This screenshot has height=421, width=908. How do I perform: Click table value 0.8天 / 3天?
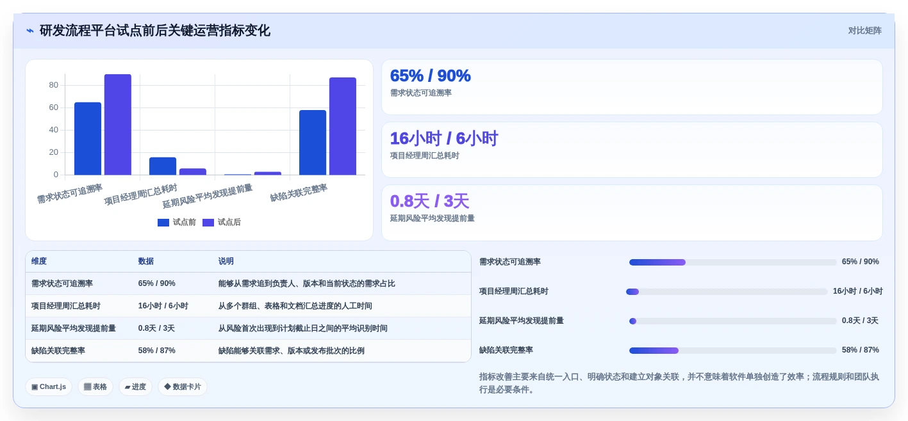(156, 328)
